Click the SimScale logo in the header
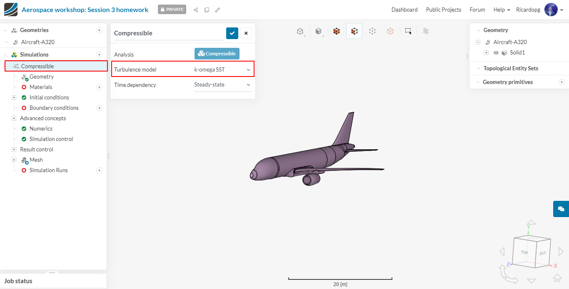 click(11, 10)
